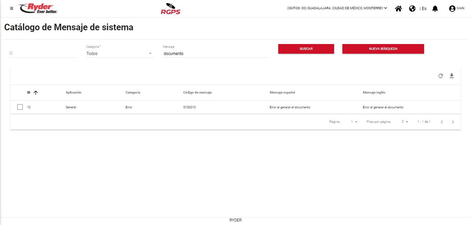This screenshot has width=471, height=225.
Task: Refresh the table results
Action: pos(440,76)
